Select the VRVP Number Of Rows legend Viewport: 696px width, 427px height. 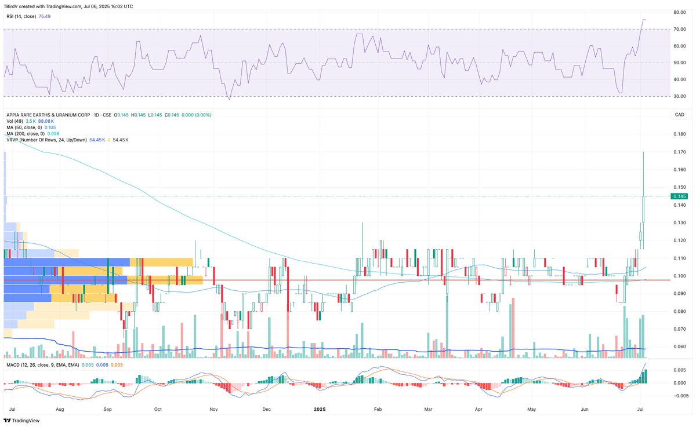(45, 140)
